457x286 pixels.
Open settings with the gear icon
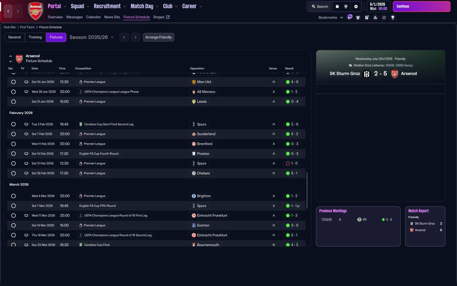coord(356,6)
